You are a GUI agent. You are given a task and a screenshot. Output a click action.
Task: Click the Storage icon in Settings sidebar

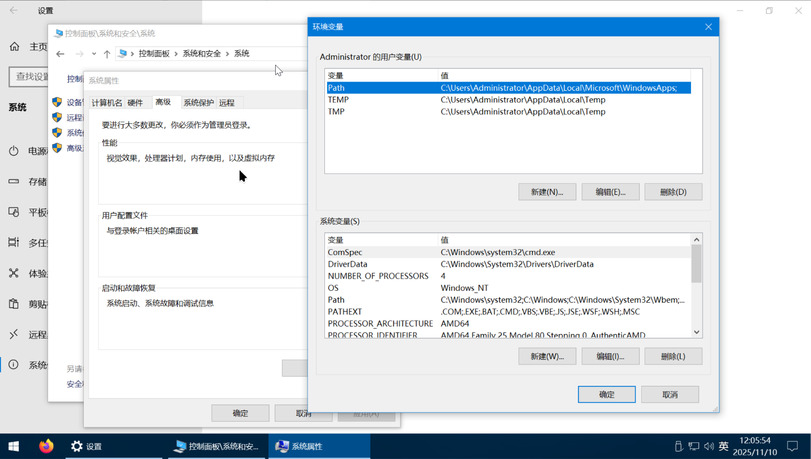14,181
